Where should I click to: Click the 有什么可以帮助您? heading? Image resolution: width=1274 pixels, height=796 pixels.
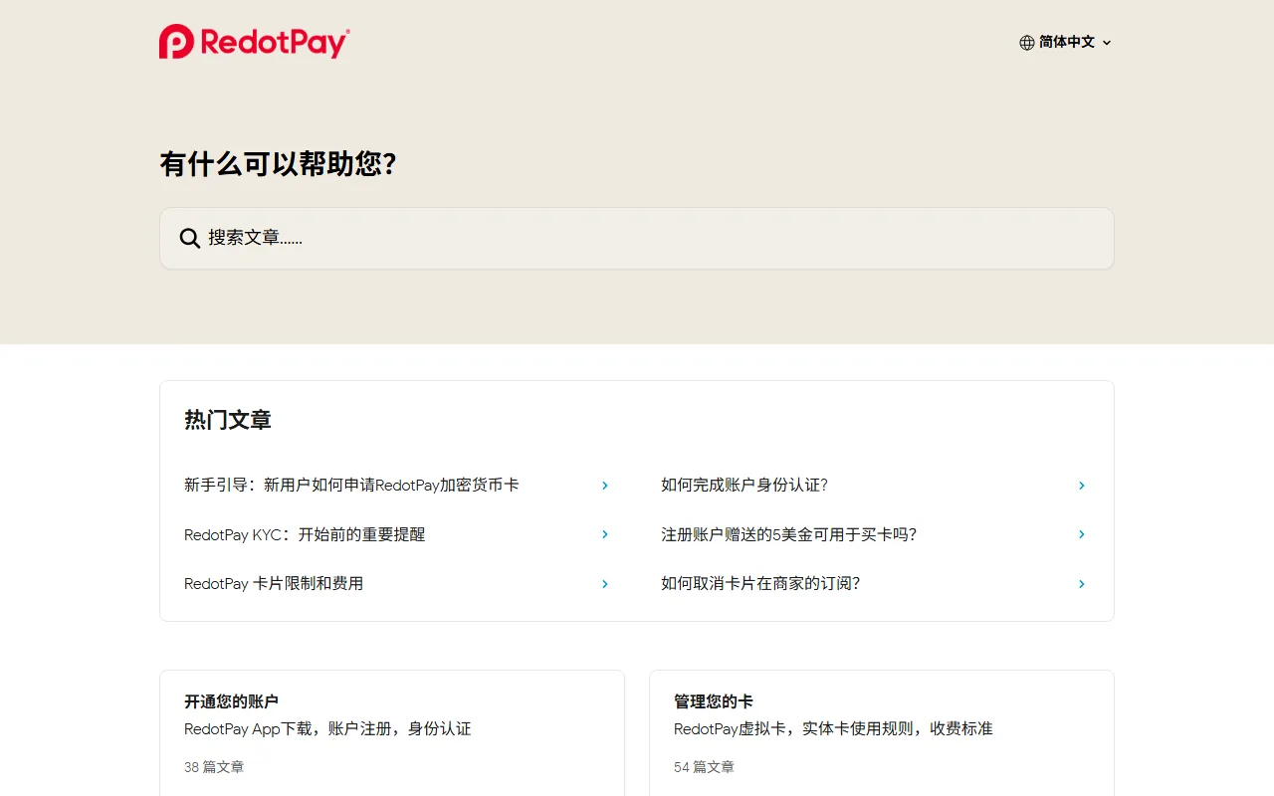279,164
